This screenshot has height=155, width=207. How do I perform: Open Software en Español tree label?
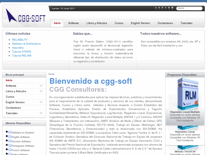(x=23, y=133)
